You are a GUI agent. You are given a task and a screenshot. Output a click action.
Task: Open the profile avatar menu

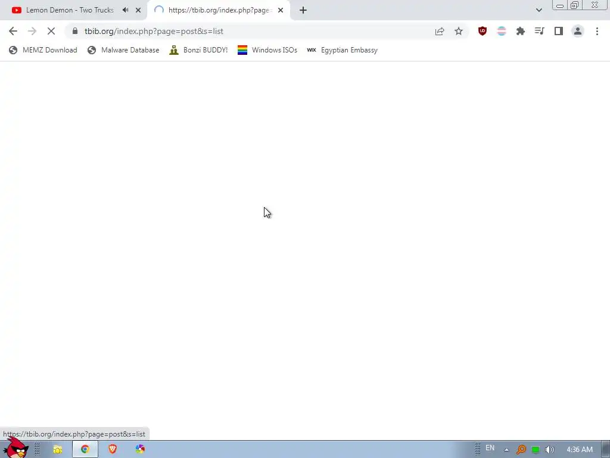(x=578, y=31)
